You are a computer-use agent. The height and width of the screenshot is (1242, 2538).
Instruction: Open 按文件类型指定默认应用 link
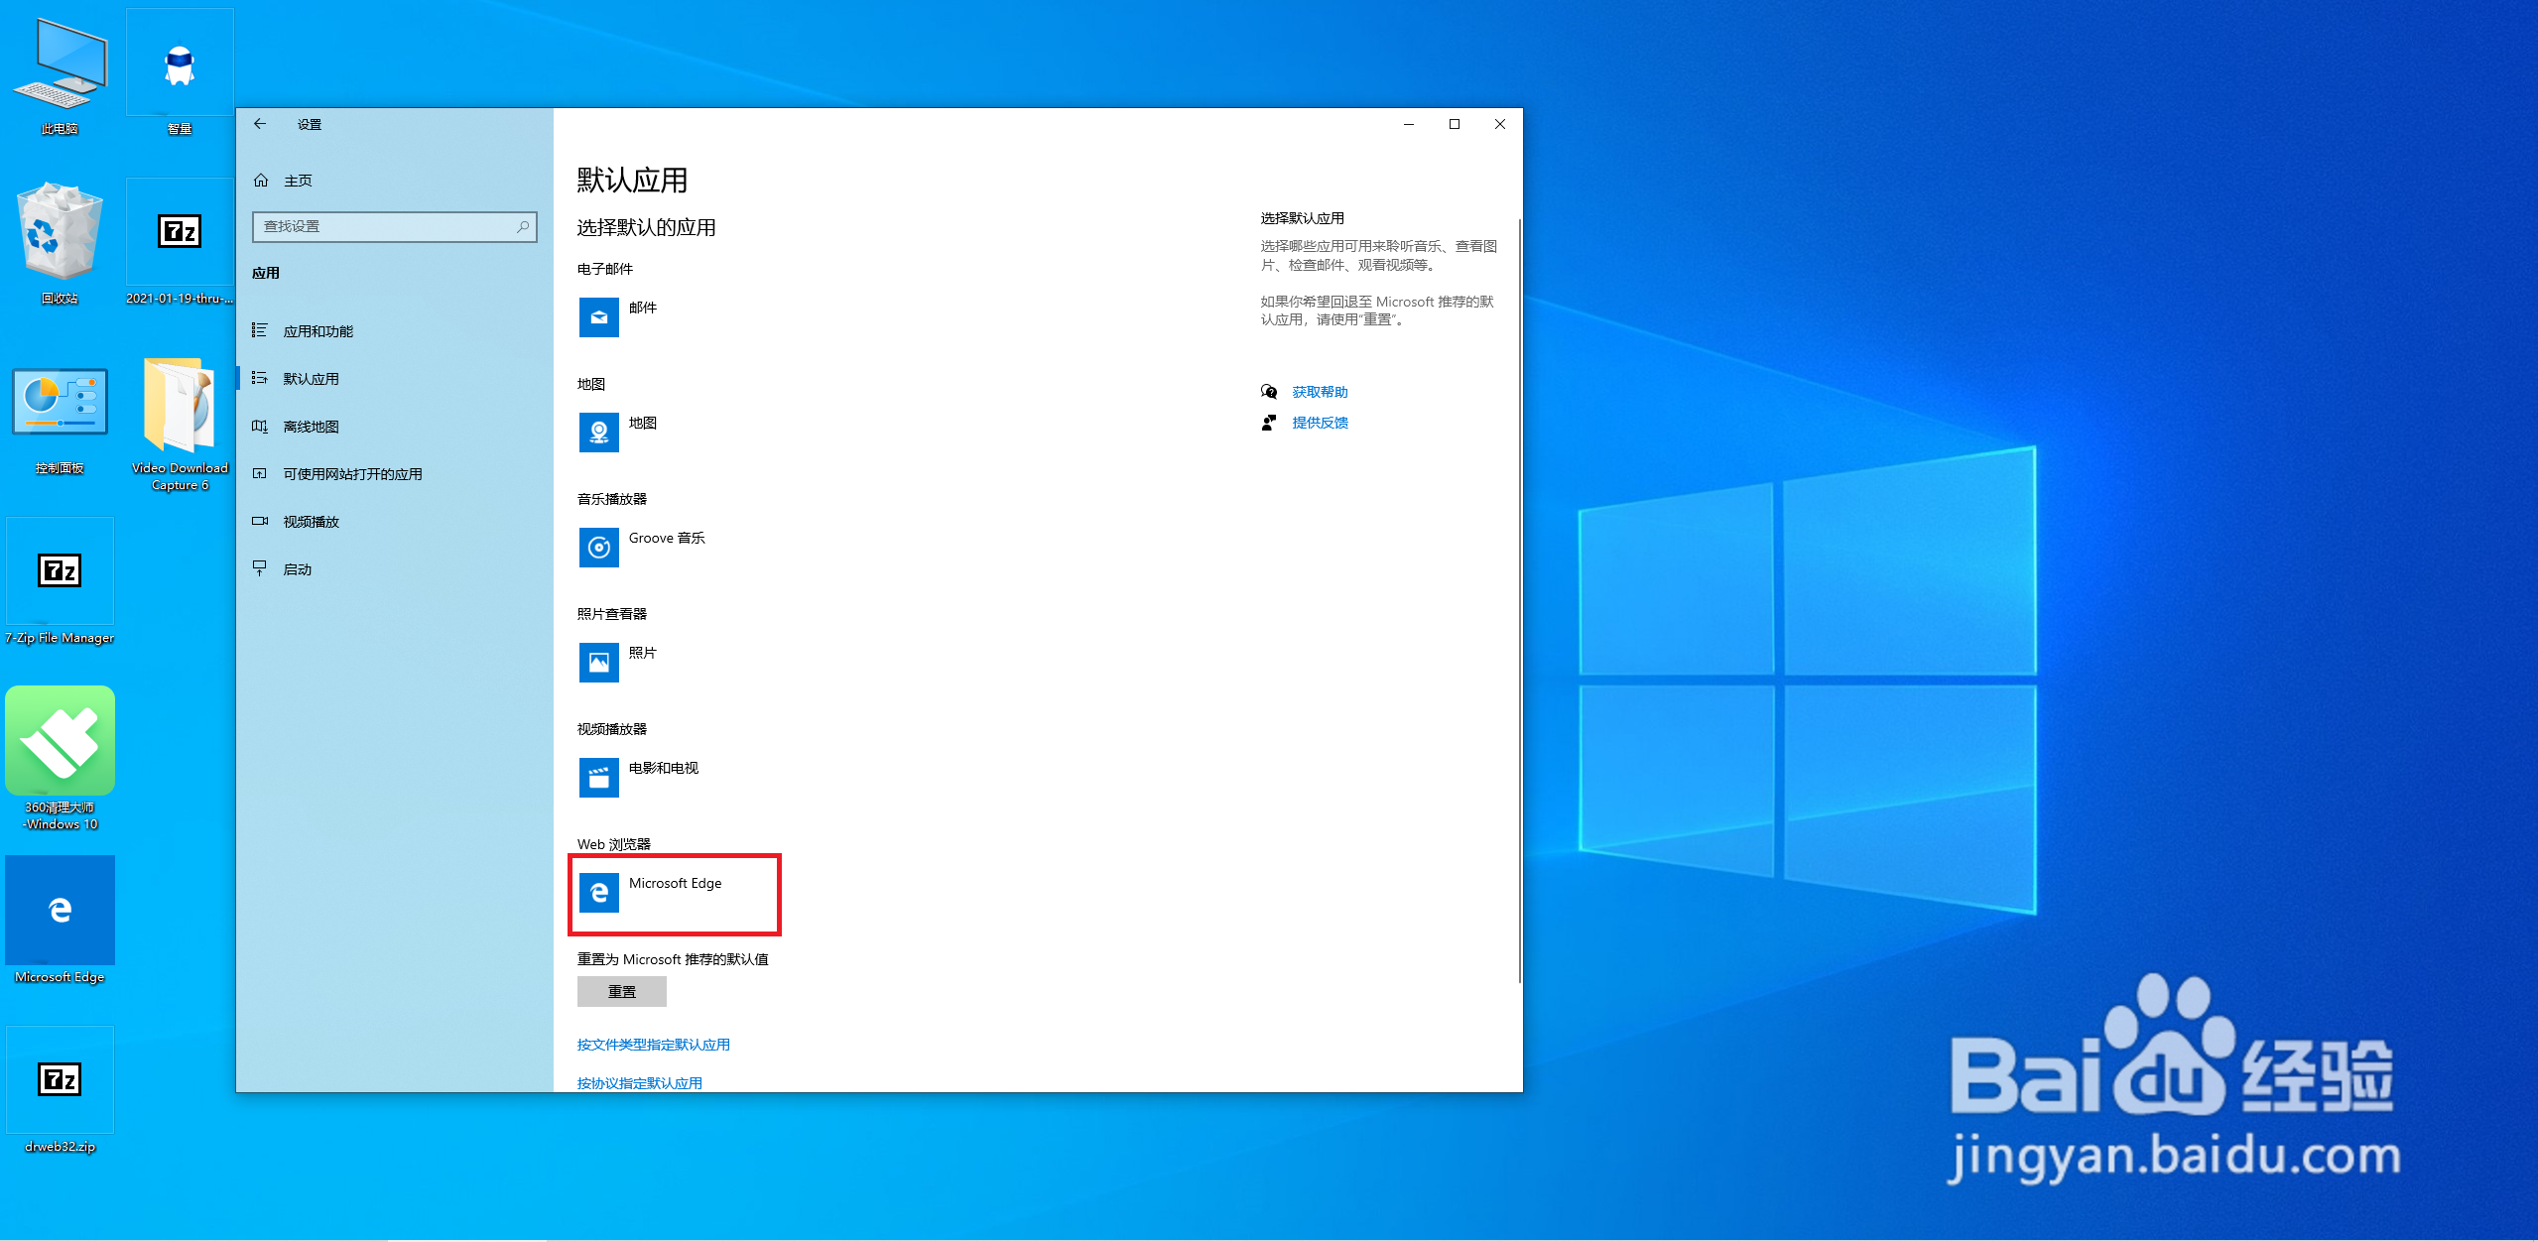(x=653, y=1045)
